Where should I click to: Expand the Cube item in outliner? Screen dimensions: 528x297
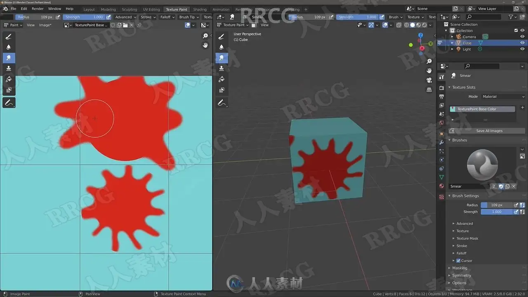coord(452,43)
